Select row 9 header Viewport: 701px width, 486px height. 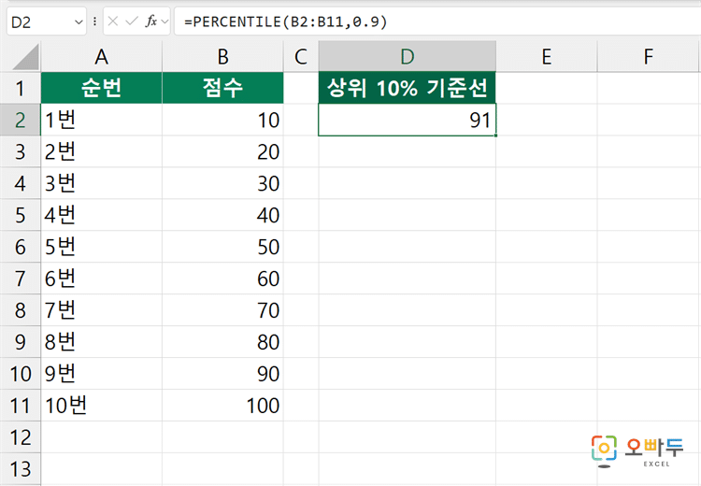tap(21, 342)
